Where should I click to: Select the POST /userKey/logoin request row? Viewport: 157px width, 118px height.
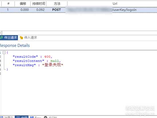pyautogui.click(x=78, y=10)
